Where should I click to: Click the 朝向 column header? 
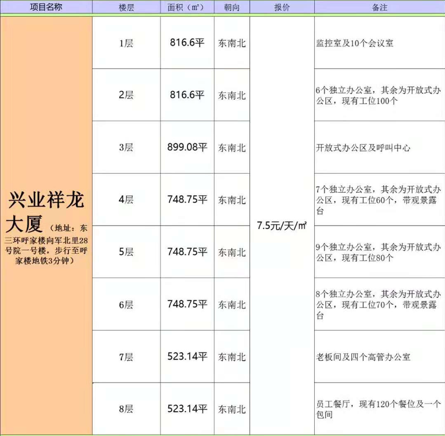tap(232, 7)
